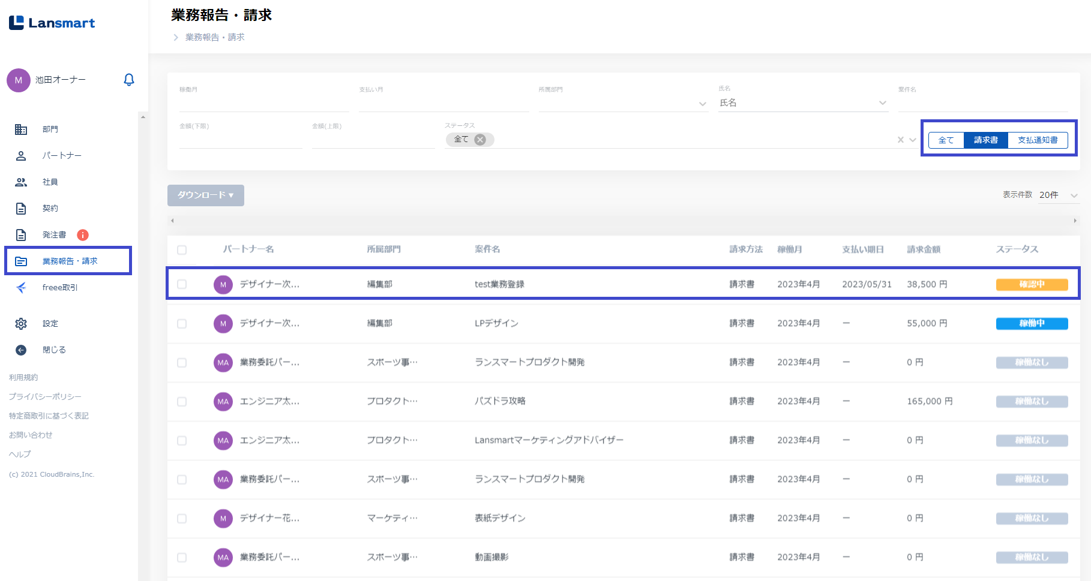This screenshot has height=581, width=1091.
Task: Expand the ダウンロード dropdown button
Action: 205,195
